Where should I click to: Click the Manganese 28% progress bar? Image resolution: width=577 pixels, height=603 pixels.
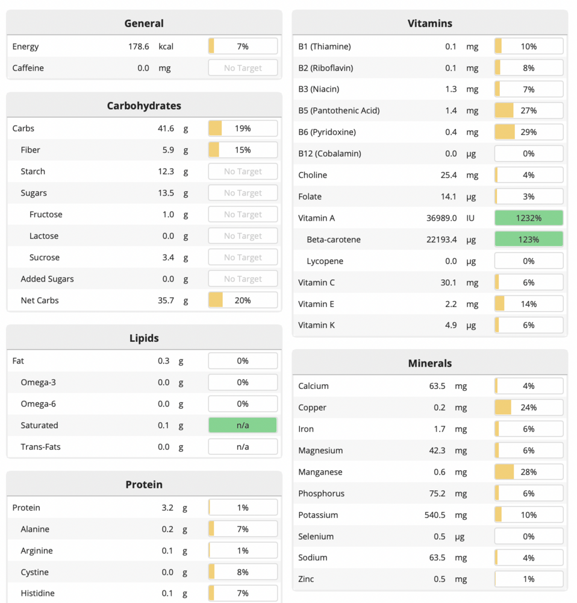(528, 472)
